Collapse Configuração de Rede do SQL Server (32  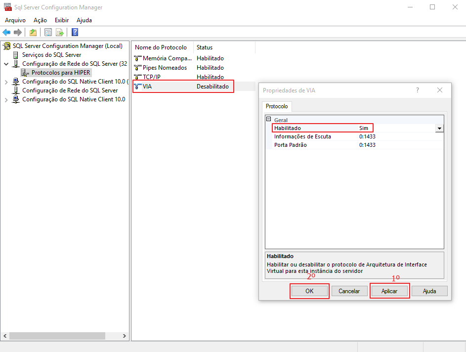pyautogui.click(x=6, y=64)
